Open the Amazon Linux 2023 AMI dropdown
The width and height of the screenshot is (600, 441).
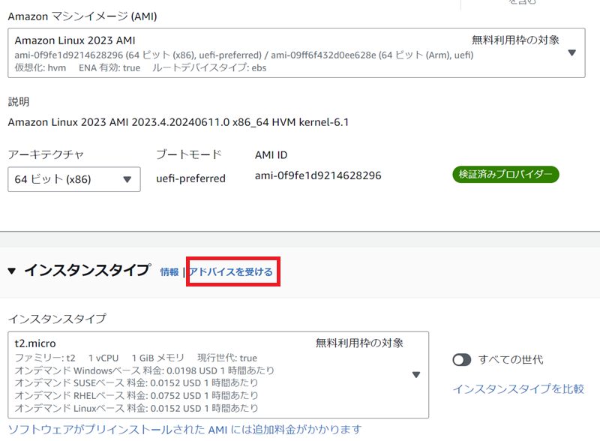tap(296, 52)
